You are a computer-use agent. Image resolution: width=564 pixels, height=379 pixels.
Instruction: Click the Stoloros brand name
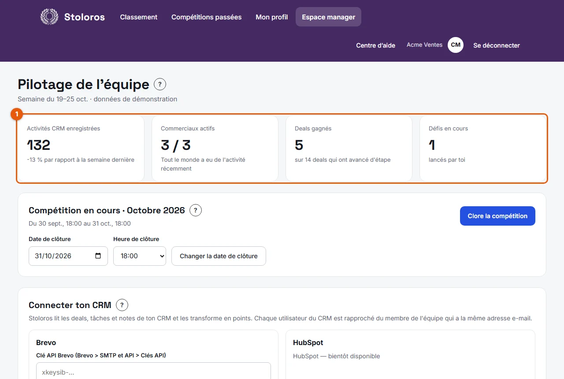tap(85, 17)
